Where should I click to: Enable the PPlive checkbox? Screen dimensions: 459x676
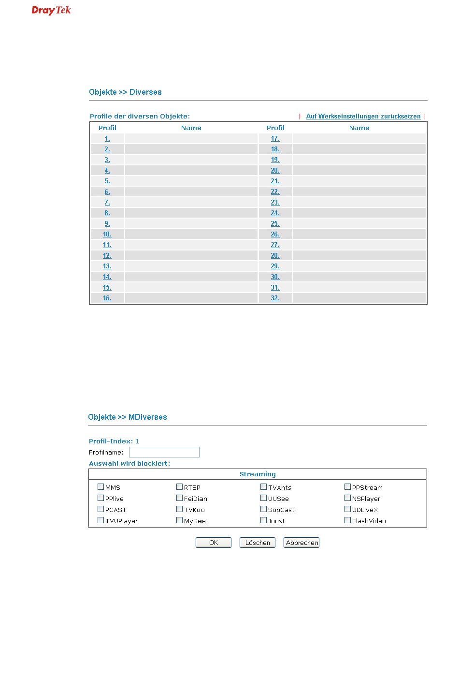point(100,498)
